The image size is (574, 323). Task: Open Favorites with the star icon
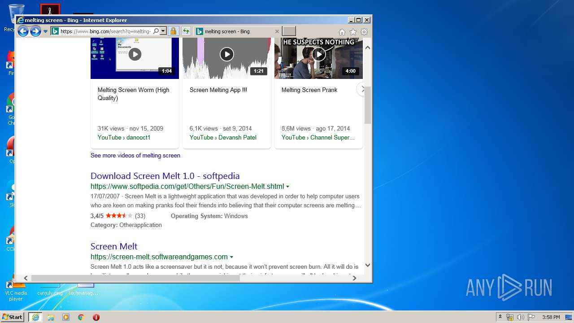tap(353, 32)
